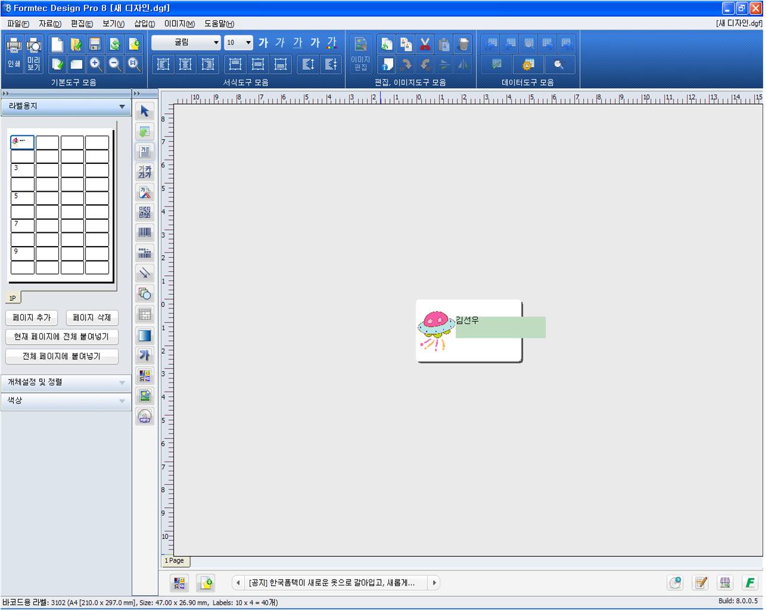Open the 편집 menu
The height and width of the screenshot is (610, 766).
tap(82, 24)
